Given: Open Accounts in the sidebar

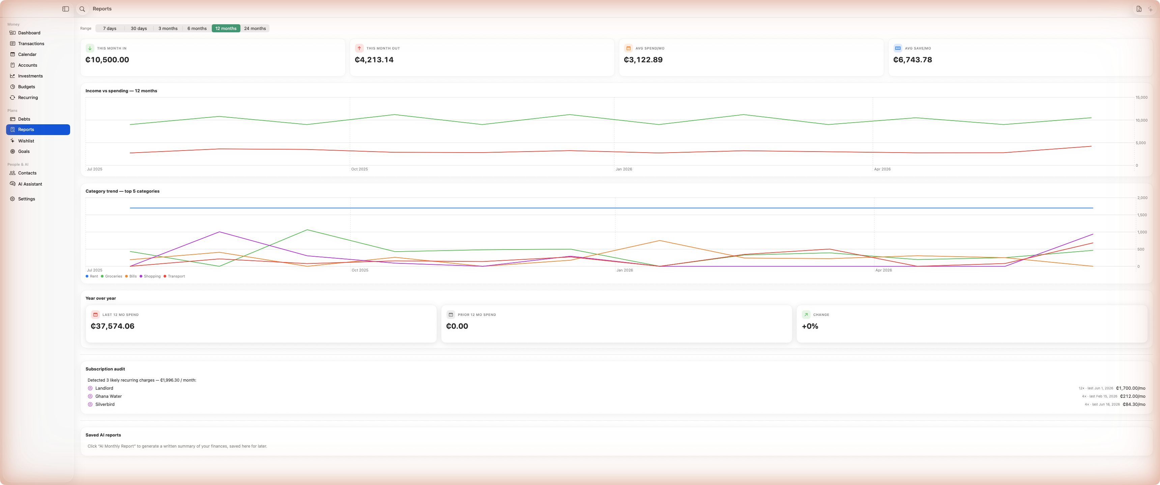Looking at the screenshot, I should [x=38, y=65].
